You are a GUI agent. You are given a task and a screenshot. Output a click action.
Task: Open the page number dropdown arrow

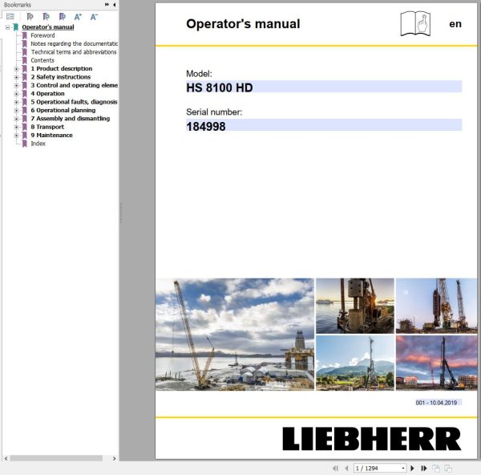[x=403, y=469]
